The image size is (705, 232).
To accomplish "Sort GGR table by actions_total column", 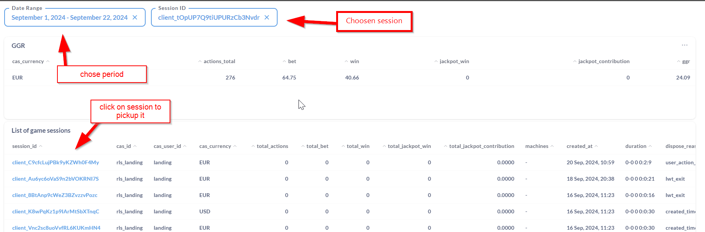I will pyautogui.click(x=219, y=61).
